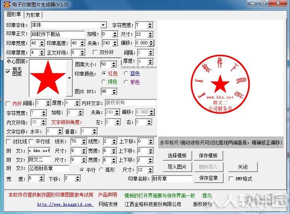
Task: Adjust the 图片 DPI 96 spinner
Action: 114,91
